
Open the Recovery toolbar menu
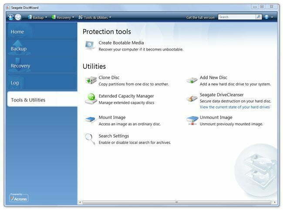tap(63, 17)
